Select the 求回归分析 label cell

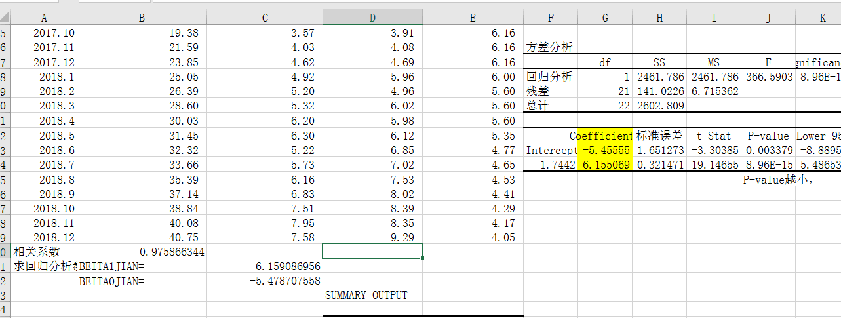[44, 266]
